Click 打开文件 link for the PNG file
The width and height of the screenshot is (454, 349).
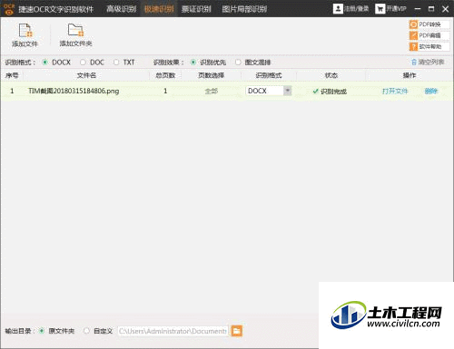click(395, 91)
